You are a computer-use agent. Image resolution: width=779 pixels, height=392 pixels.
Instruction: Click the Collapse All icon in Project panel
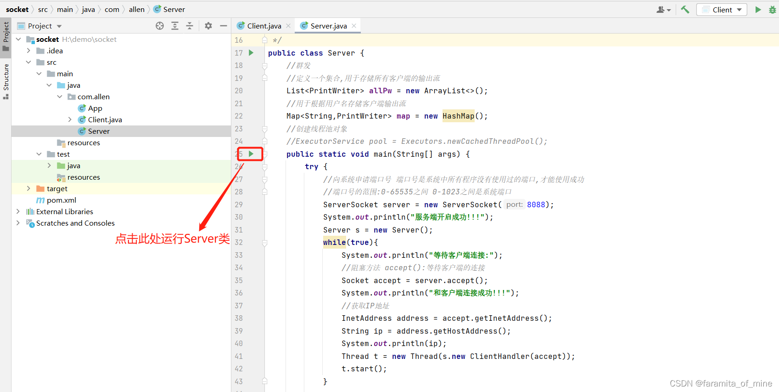point(190,26)
